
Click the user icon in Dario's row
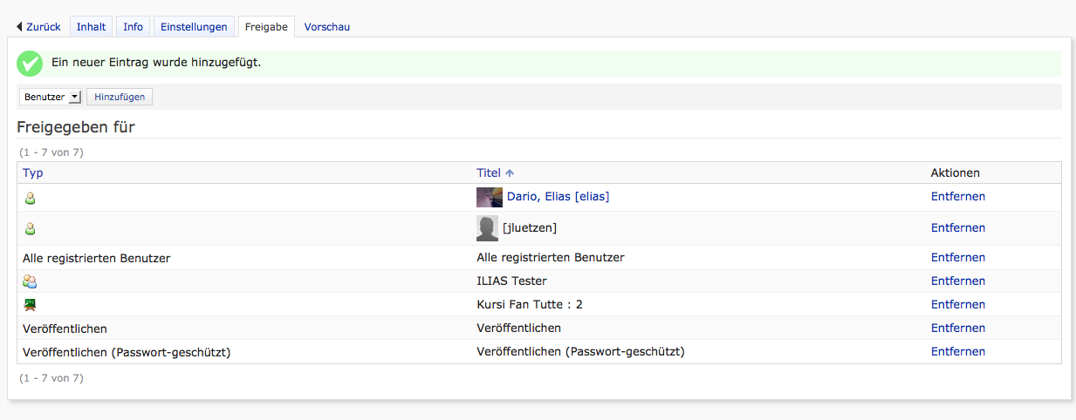tap(30, 198)
